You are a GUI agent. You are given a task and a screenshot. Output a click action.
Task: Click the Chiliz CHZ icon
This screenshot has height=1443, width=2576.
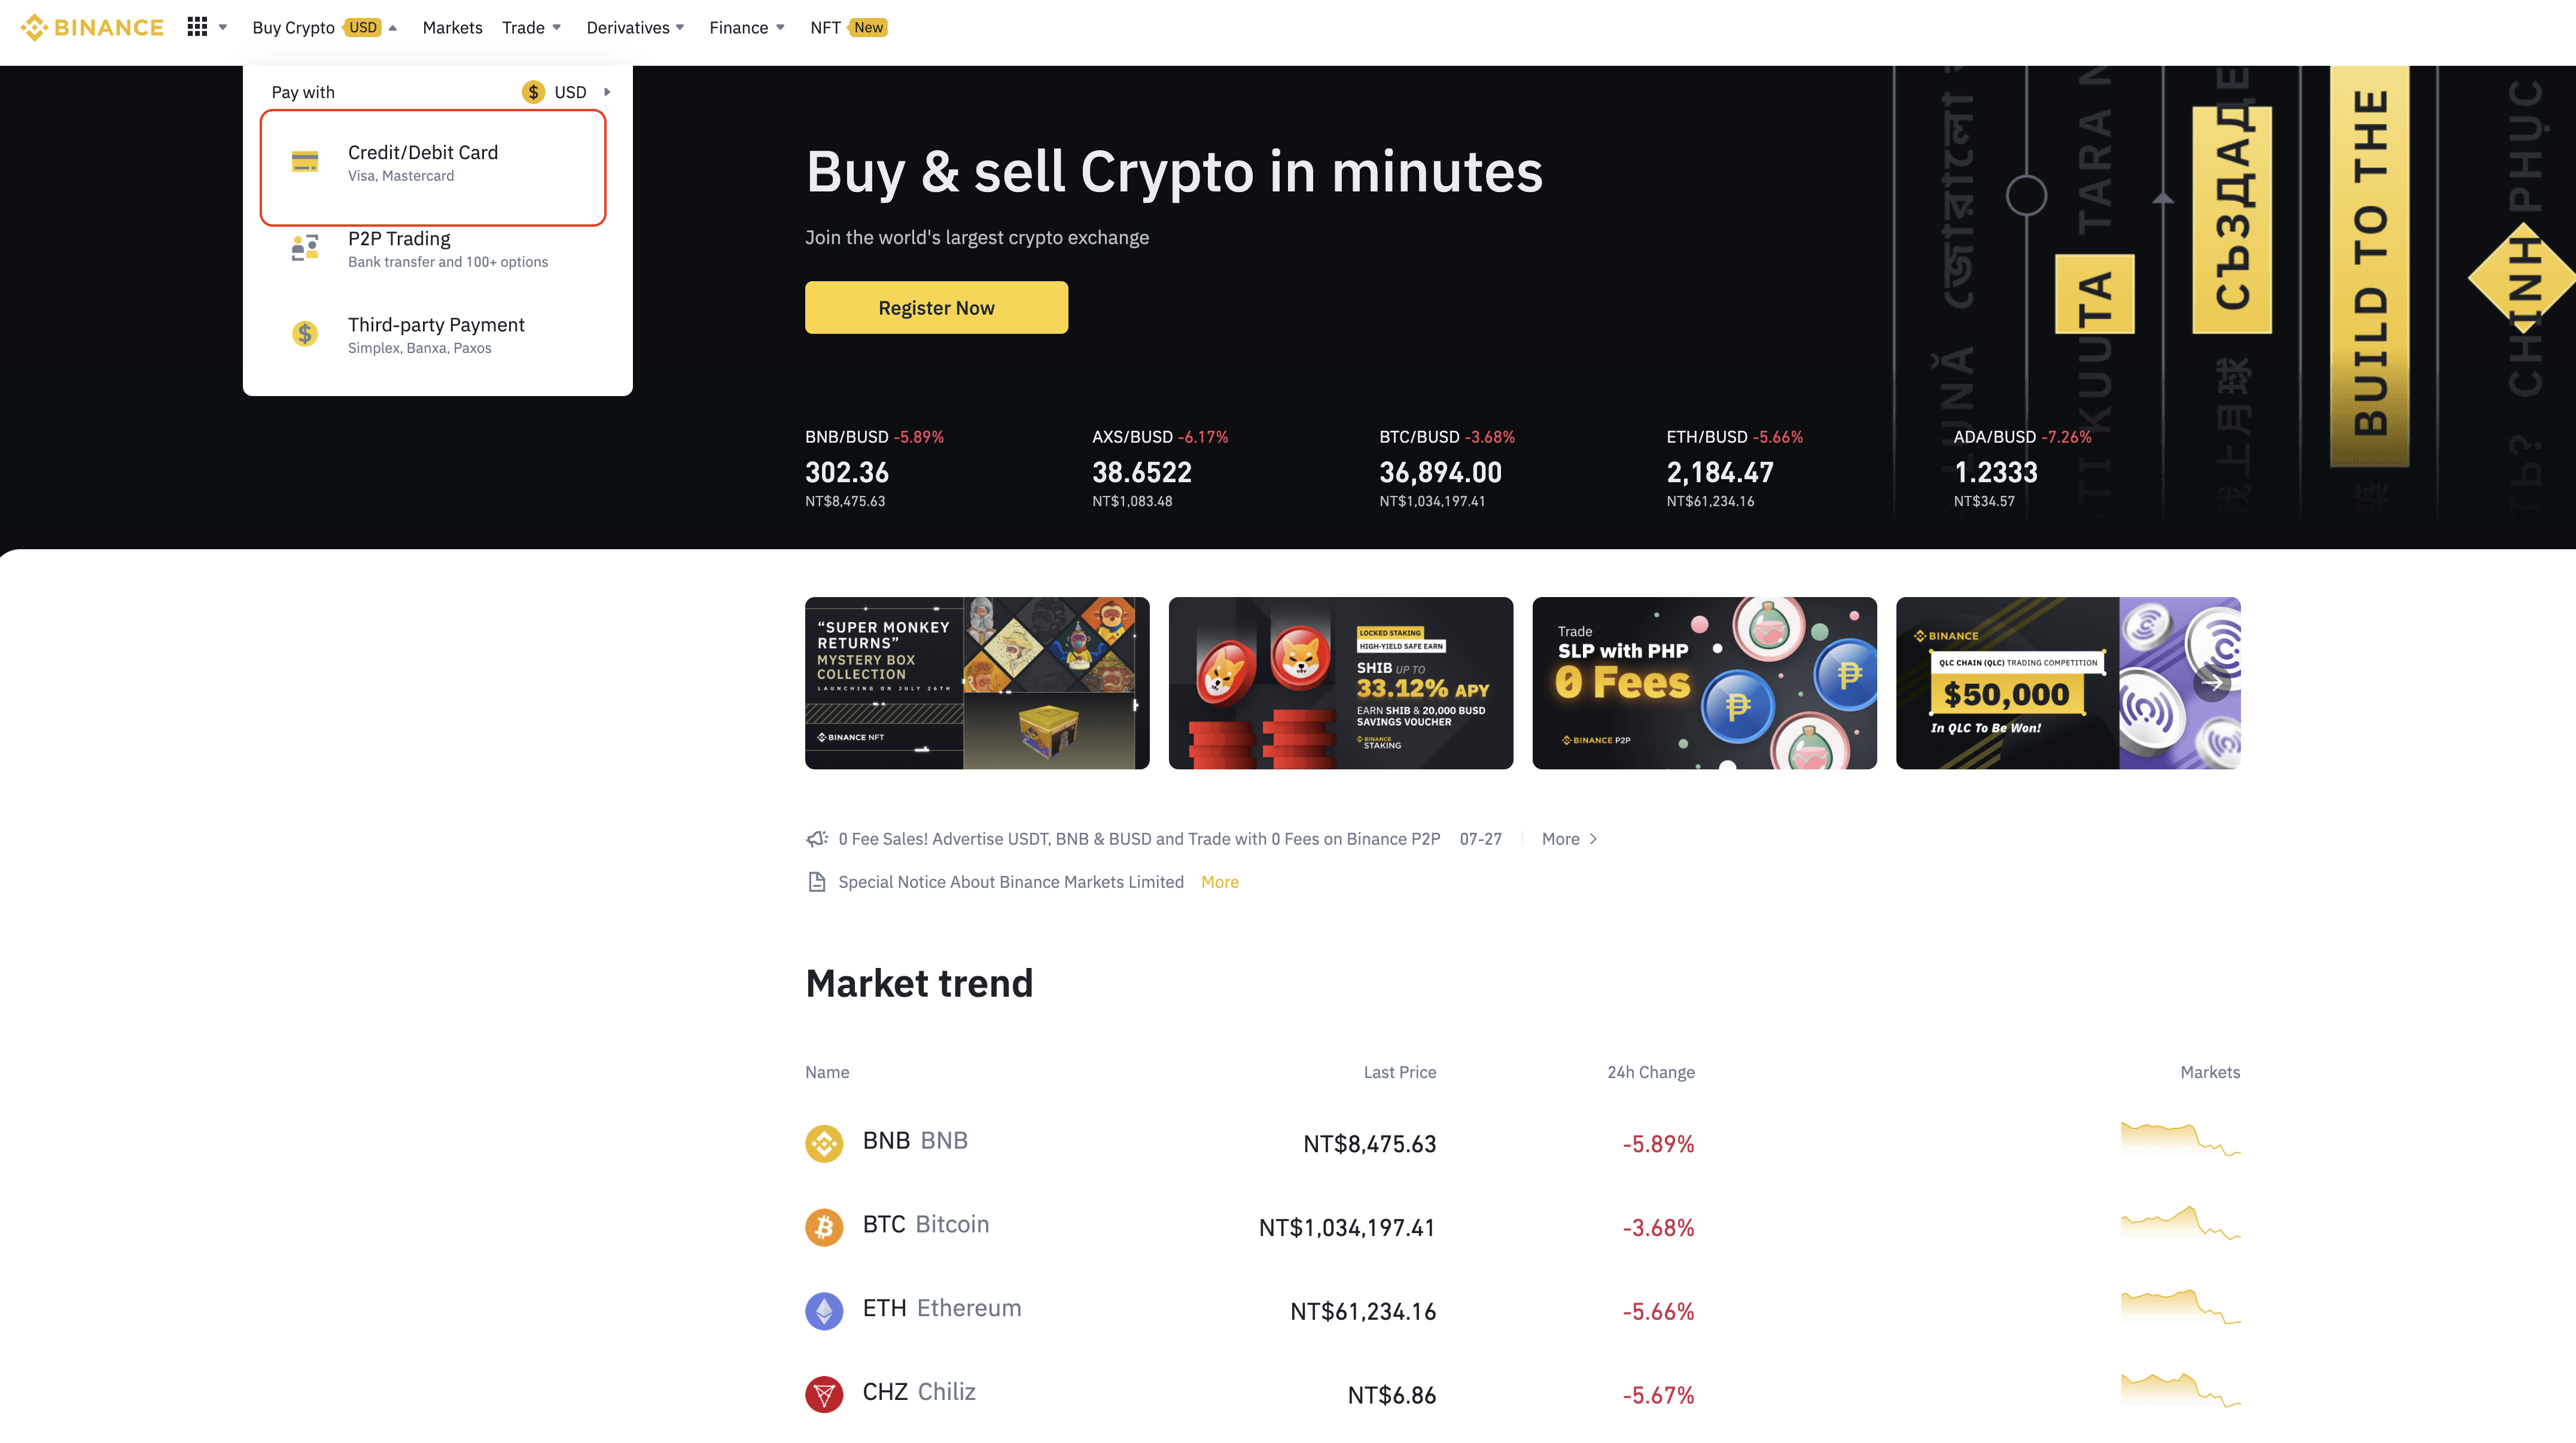point(824,1394)
